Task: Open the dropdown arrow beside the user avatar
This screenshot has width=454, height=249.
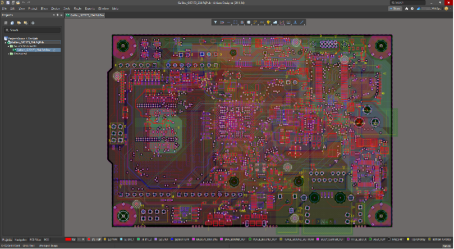Action: [450, 8]
